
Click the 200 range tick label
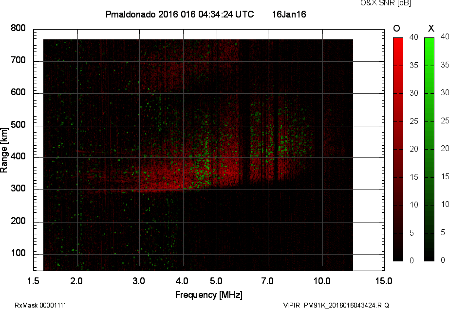pos(18,221)
